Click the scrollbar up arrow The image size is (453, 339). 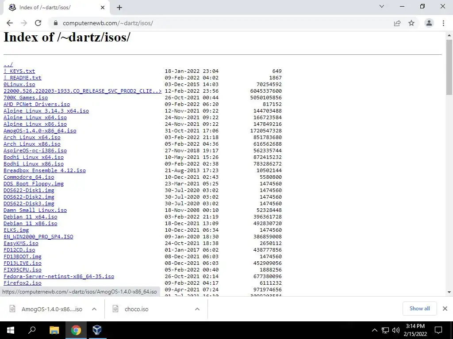coord(449,35)
